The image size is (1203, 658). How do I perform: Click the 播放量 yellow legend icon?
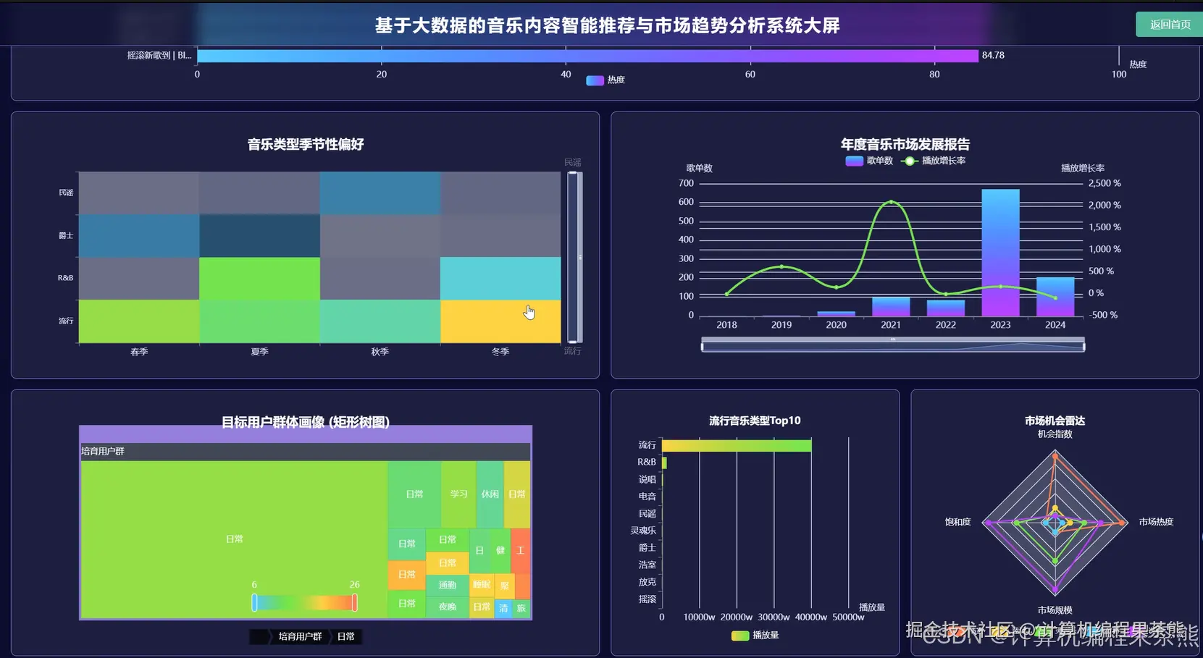tap(739, 635)
